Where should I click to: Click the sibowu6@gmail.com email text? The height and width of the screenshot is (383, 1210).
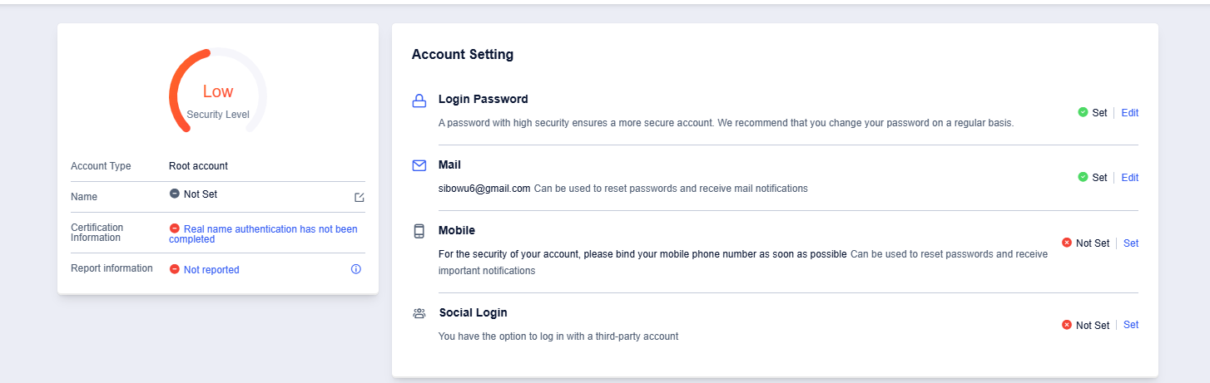[x=484, y=189]
